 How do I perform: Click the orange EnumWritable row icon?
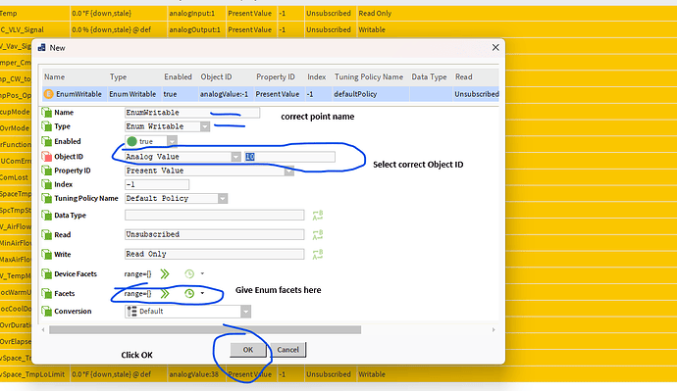[x=48, y=94]
